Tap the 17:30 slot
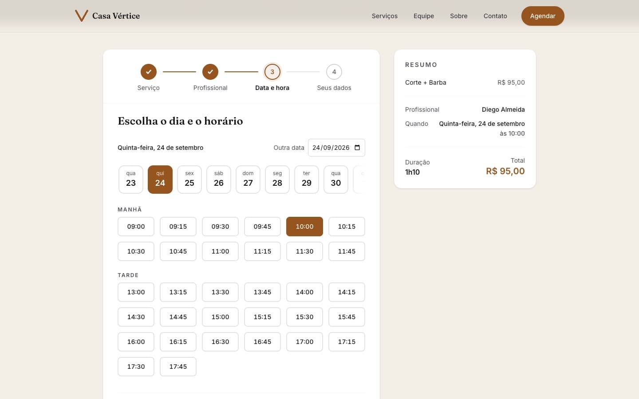The height and width of the screenshot is (399, 639). 136,367
